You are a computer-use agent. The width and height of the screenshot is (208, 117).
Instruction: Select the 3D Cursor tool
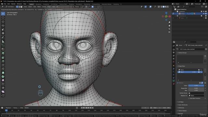3,18
